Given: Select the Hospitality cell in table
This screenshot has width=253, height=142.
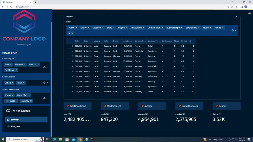Looking at the screenshot, I should (x=154, y=66).
